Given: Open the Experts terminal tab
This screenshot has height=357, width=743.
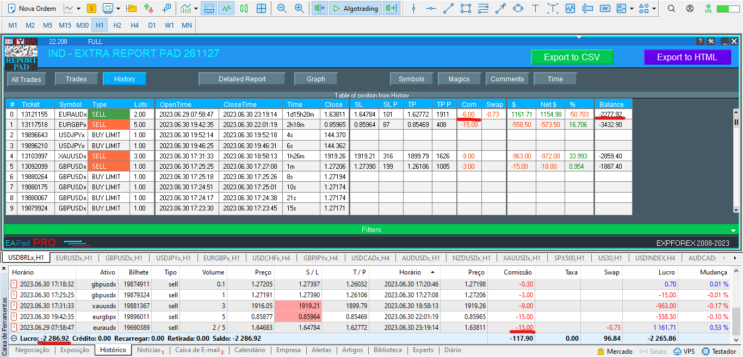Looking at the screenshot, I should (x=423, y=350).
